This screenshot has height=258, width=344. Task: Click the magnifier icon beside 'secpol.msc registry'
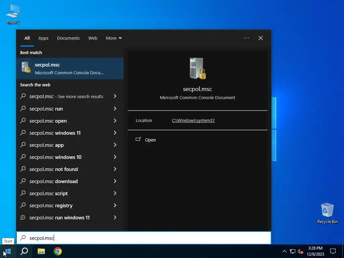tap(23, 205)
